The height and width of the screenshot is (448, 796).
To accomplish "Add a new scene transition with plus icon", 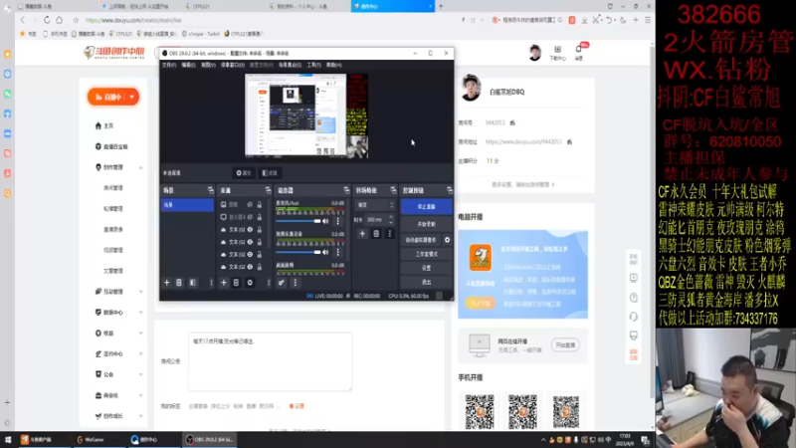I will 362,234.
